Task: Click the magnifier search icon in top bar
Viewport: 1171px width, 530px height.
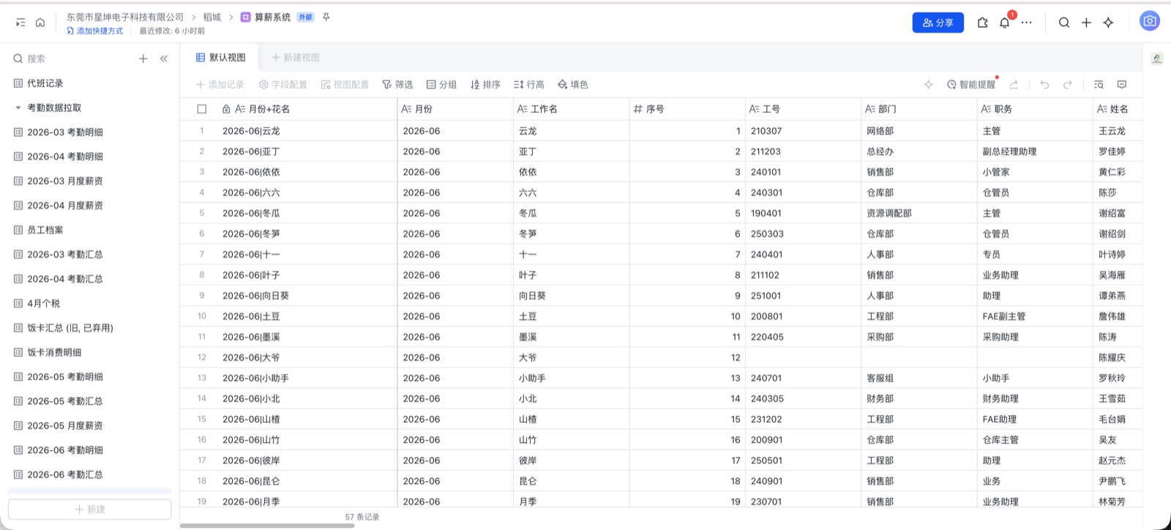Action: point(1064,23)
